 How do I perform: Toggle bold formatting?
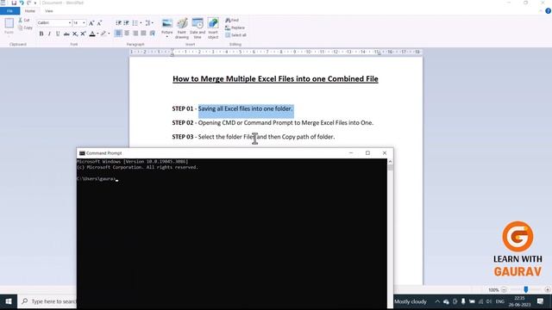(41, 34)
